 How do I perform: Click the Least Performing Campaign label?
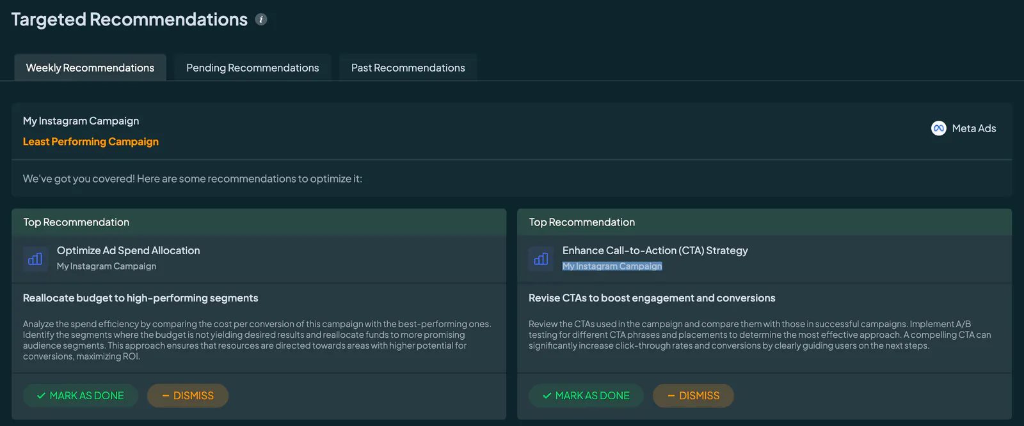coord(91,142)
